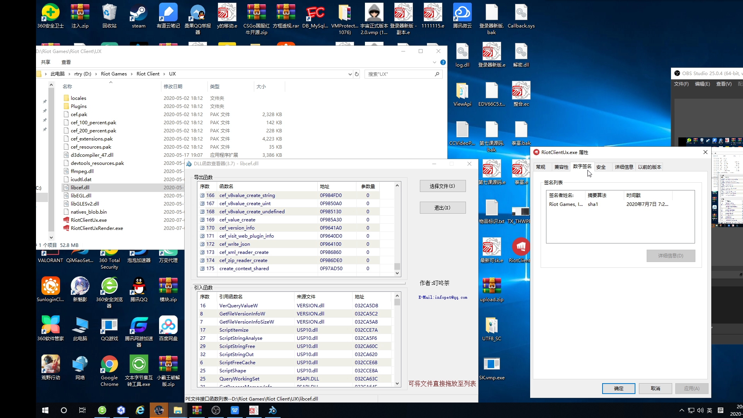Open the 百度网盘 desktop icon
This screenshot has height=418, width=743.
point(168,329)
